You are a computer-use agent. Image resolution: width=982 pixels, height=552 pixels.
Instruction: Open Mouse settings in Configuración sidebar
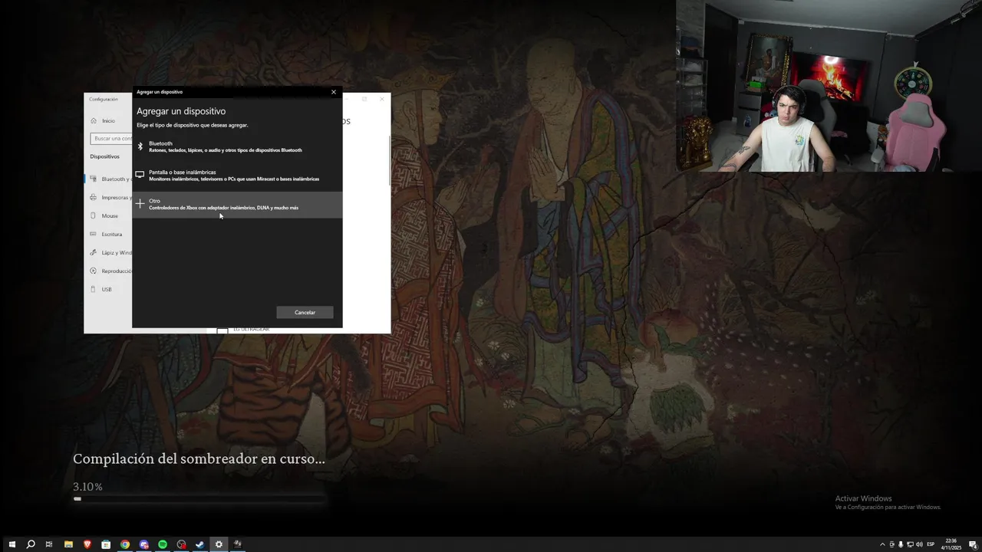point(107,215)
